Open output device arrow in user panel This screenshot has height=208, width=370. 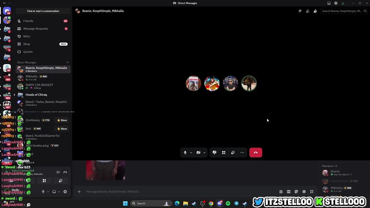click(x=59, y=192)
